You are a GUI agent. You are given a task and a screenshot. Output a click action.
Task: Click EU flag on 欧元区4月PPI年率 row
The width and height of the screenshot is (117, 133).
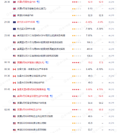pos(14,29)
